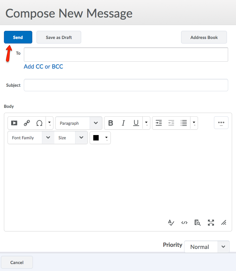236x271 pixels.
Task: Send the message
Action: 18,37
